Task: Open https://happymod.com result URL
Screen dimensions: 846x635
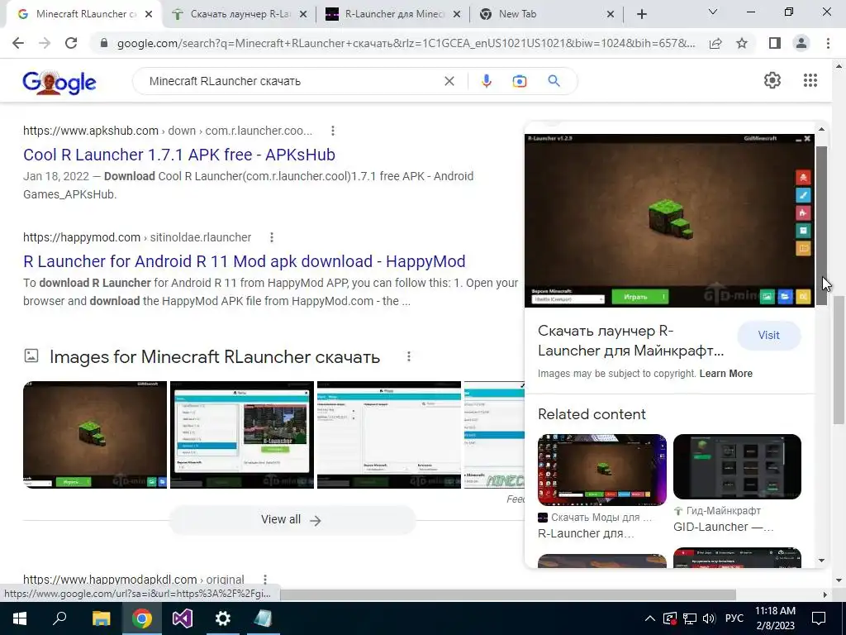Action: click(x=137, y=237)
